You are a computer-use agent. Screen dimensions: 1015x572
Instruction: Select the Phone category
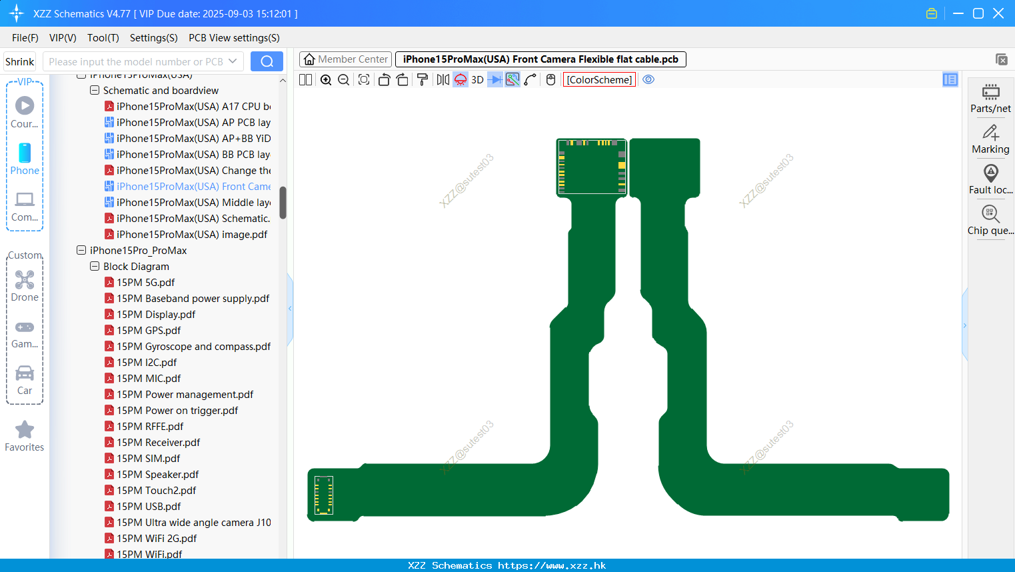[x=25, y=159]
